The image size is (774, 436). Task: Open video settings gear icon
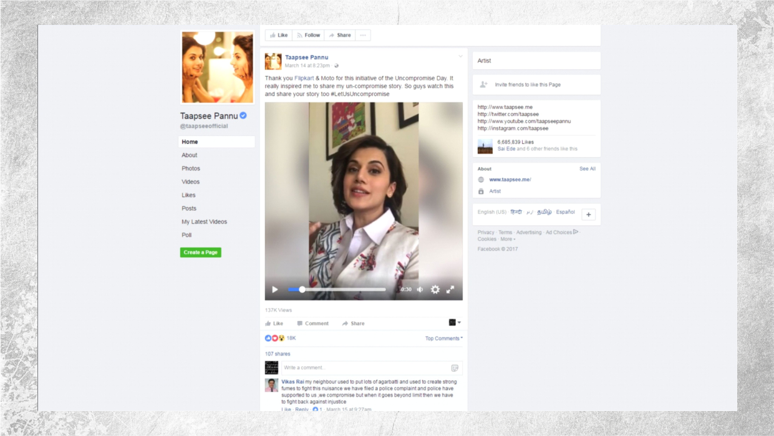coord(435,289)
